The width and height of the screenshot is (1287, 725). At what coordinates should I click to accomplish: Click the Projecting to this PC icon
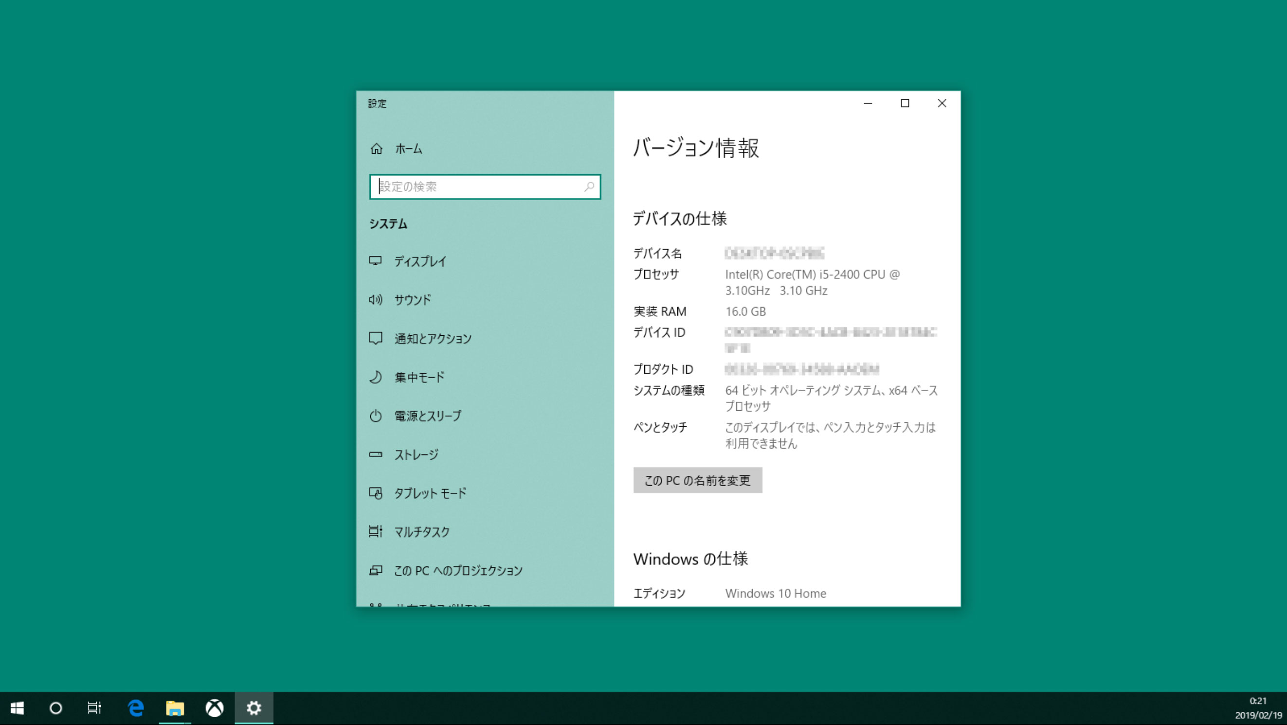point(375,570)
